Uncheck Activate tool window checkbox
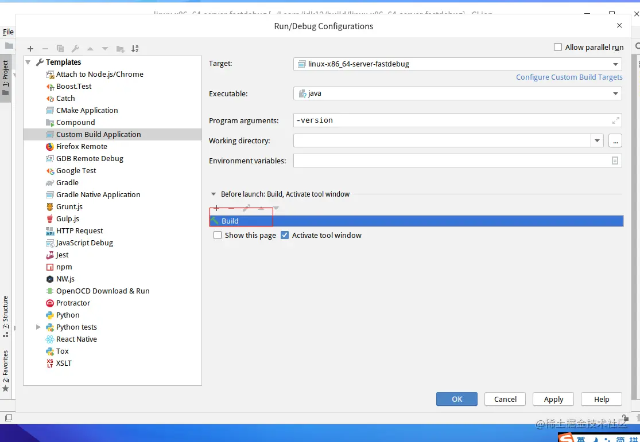This screenshot has width=640, height=442. pos(285,235)
